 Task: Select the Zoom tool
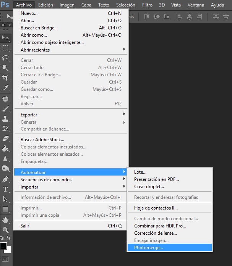[5, 230]
